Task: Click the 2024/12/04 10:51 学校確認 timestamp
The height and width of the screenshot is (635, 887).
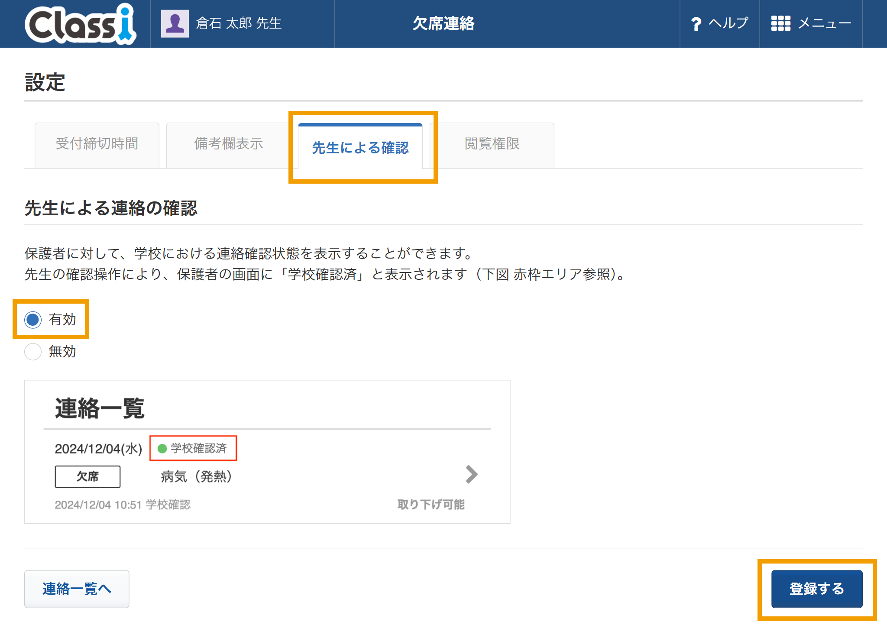Action: point(123,505)
